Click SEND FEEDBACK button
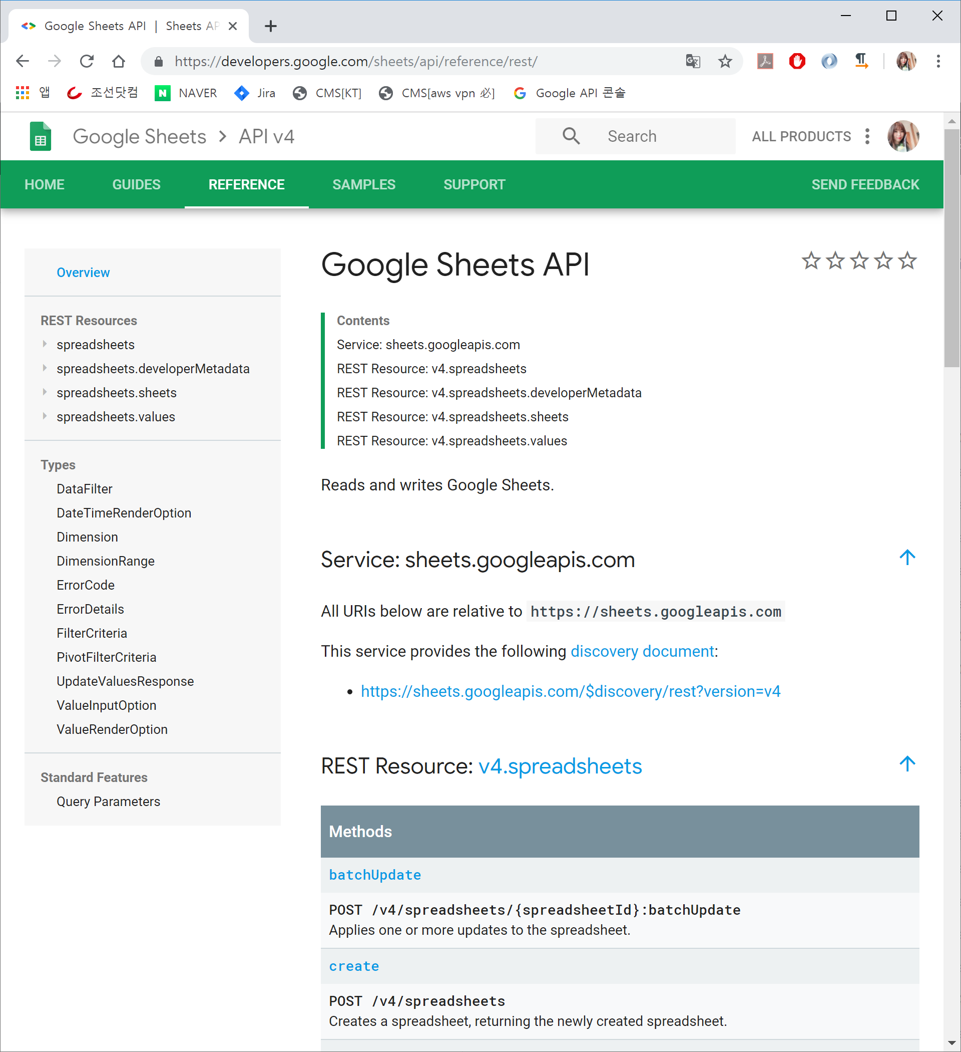This screenshot has width=961, height=1052. [x=864, y=185]
